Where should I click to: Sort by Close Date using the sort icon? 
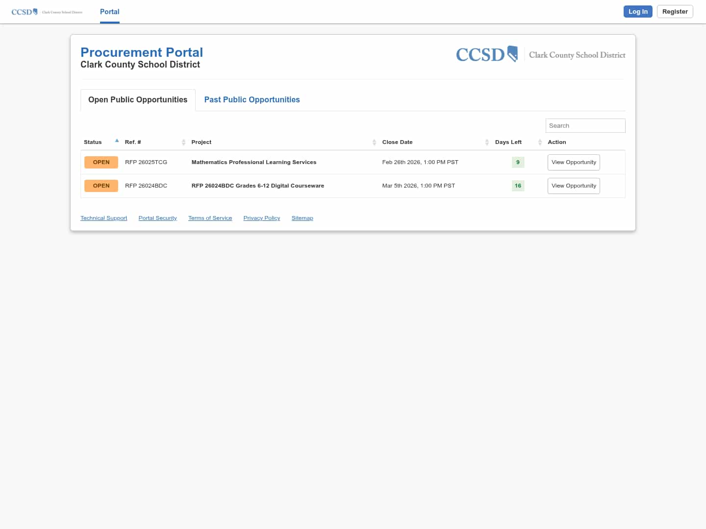[487, 142]
